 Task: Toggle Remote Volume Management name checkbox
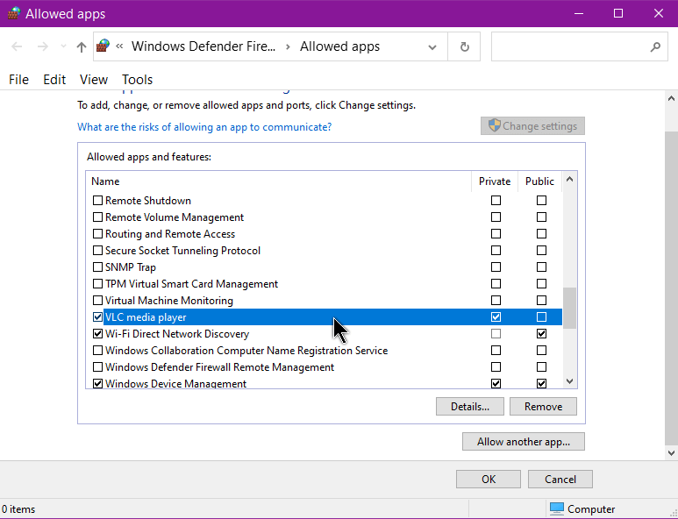point(97,217)
